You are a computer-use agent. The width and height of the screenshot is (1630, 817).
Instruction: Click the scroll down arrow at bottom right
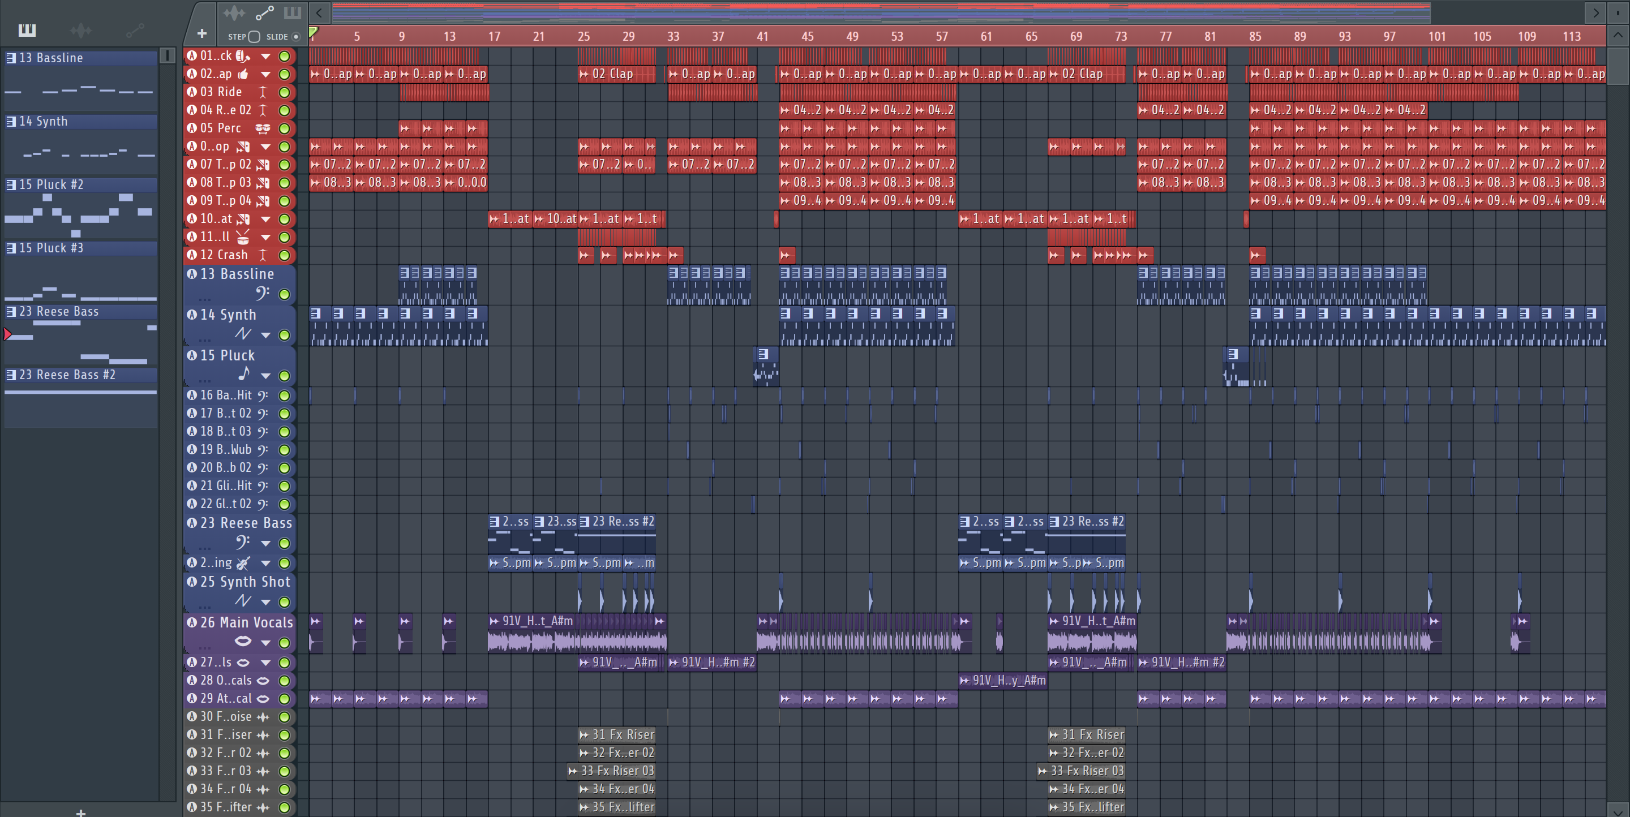click(x=1619, y=810)
